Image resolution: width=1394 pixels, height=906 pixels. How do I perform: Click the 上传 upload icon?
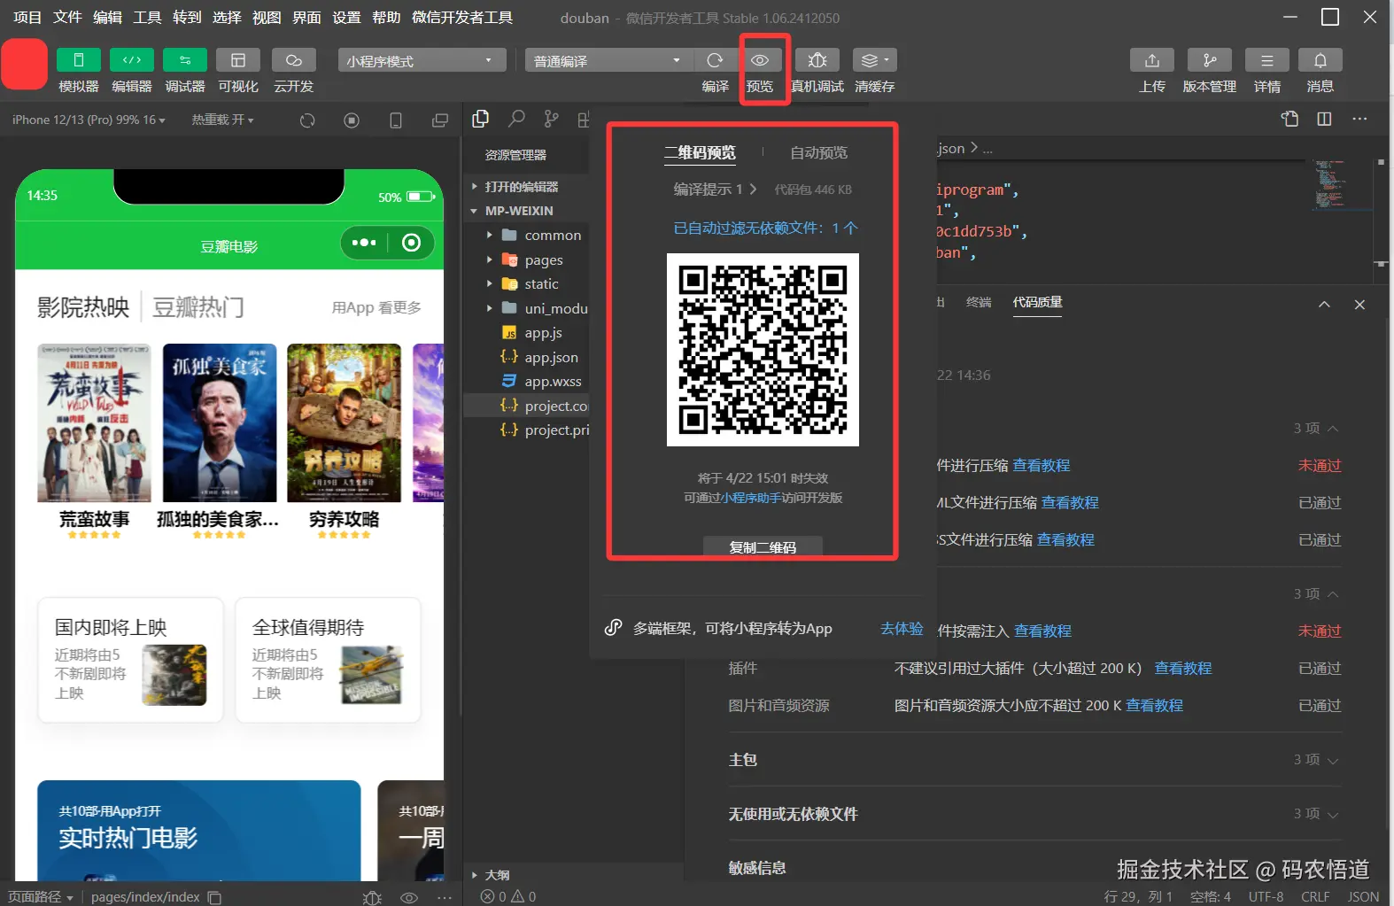1152,60
